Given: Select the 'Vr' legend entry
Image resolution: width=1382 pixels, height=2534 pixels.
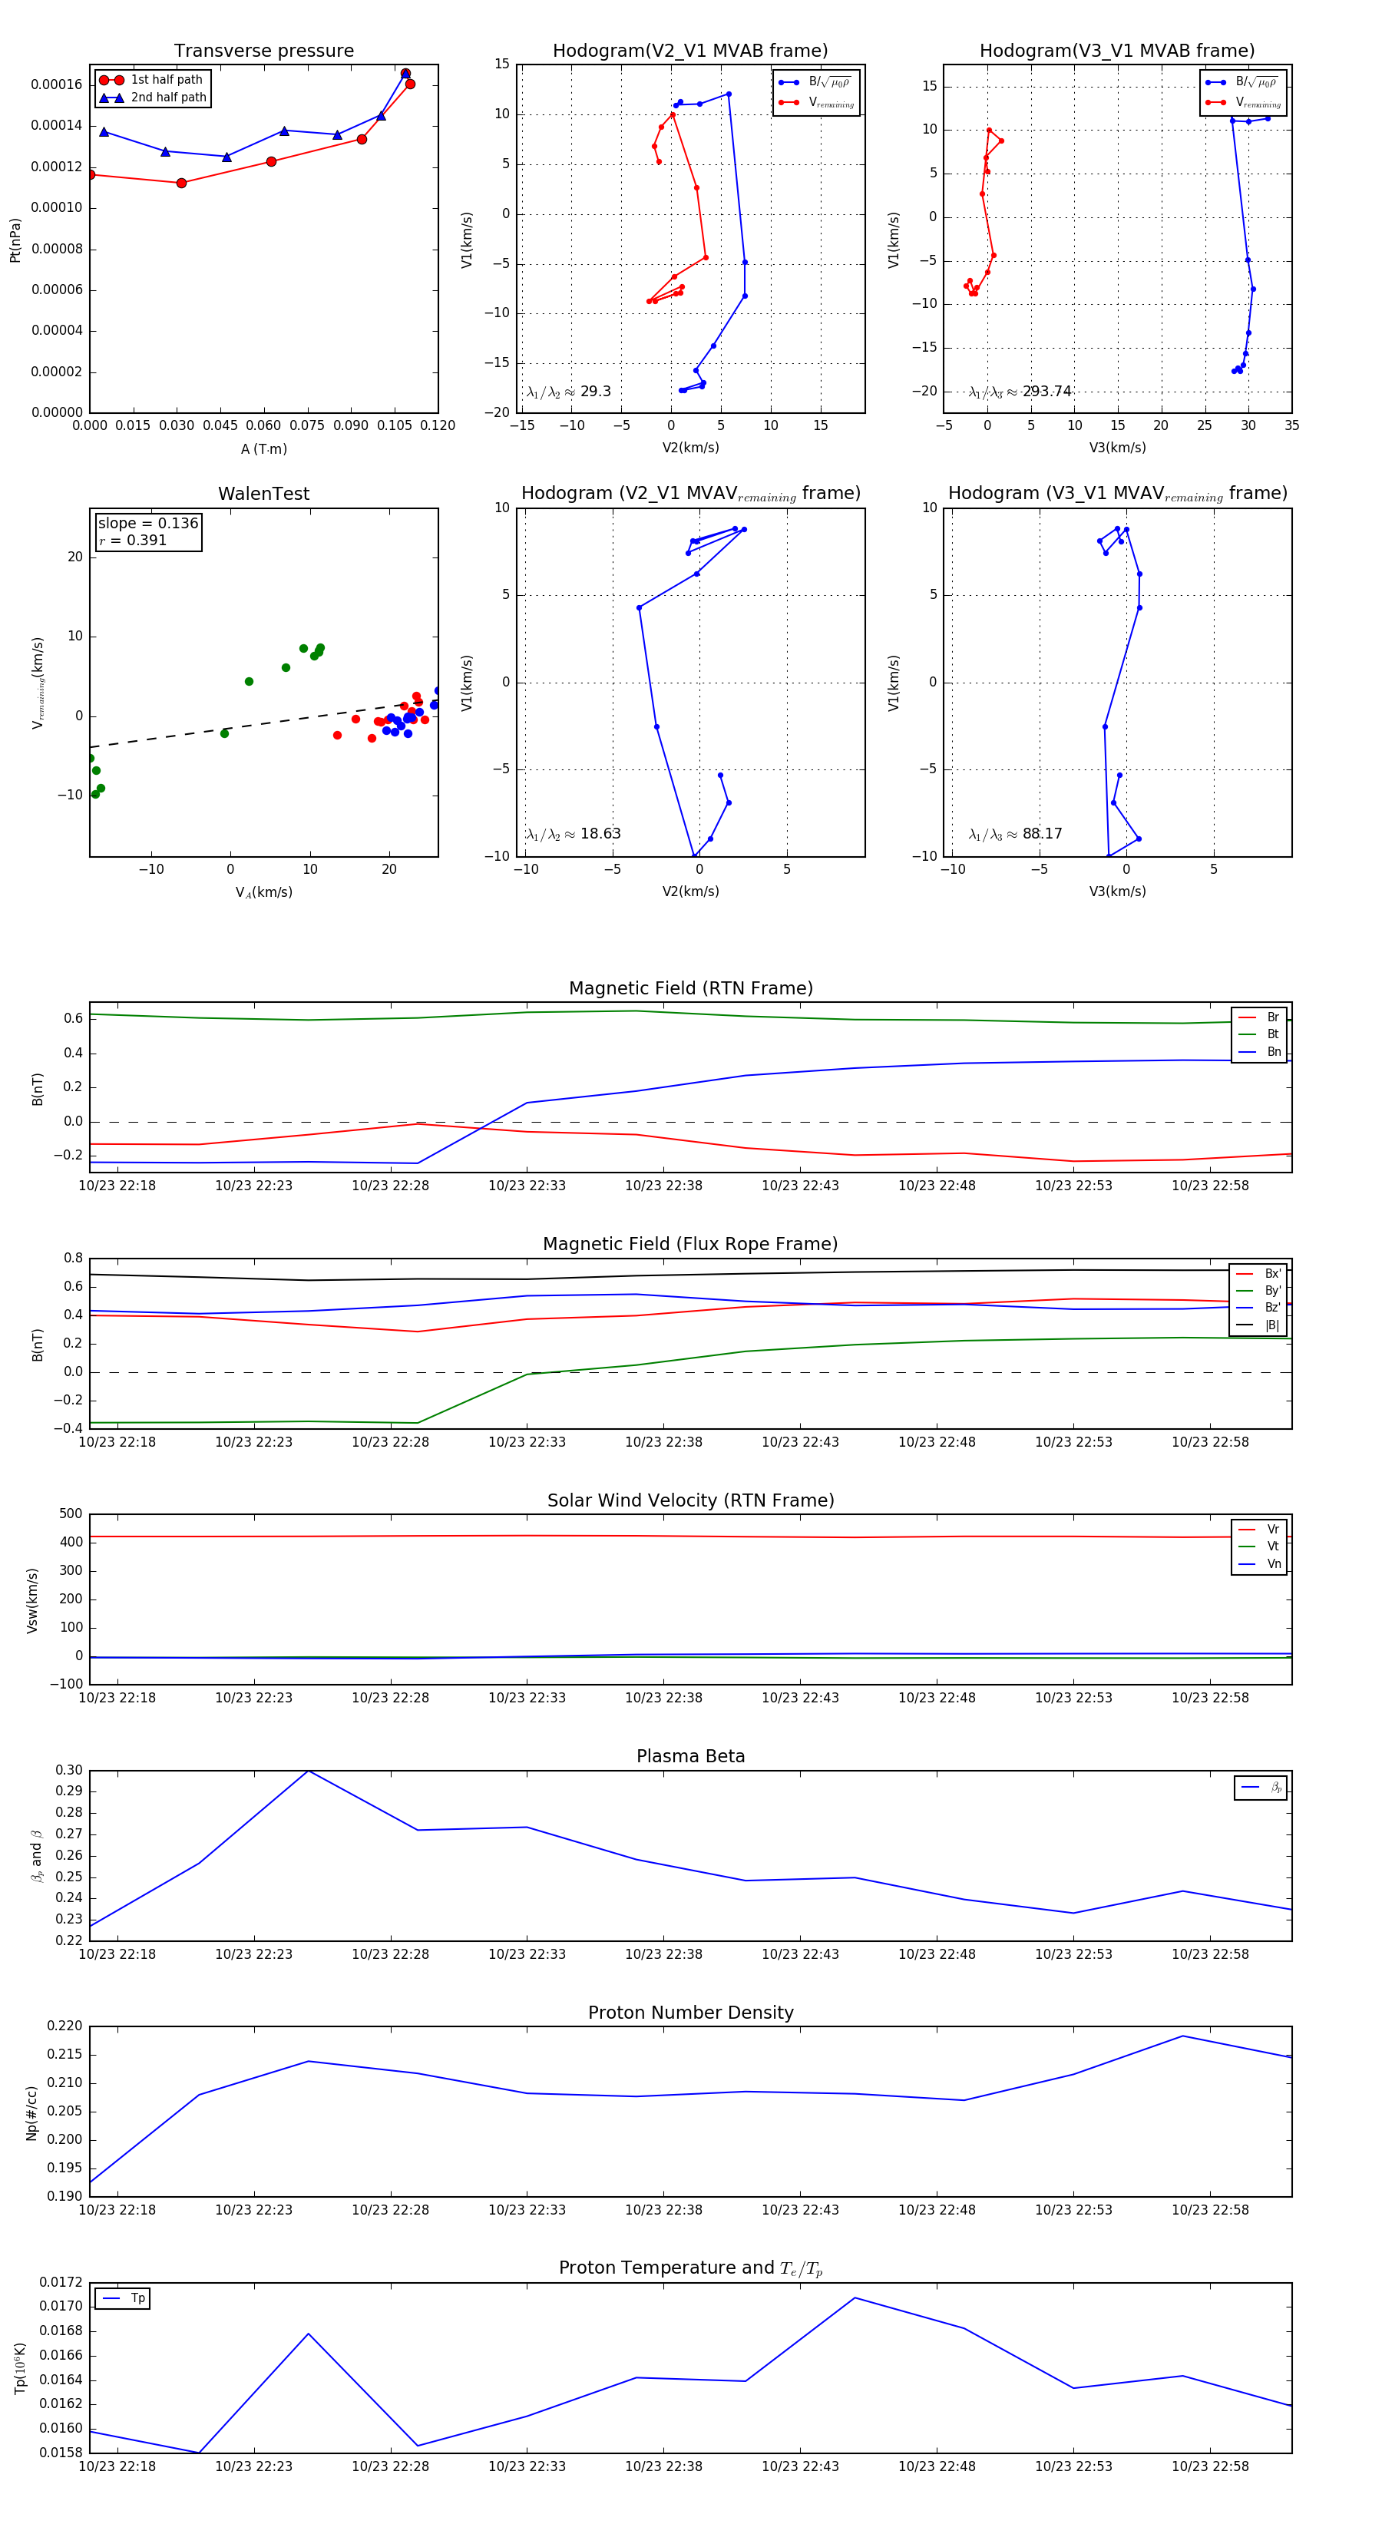Looking at the screenshot, I should coord(1259,1530).
